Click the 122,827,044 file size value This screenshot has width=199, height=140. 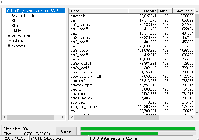147,16
